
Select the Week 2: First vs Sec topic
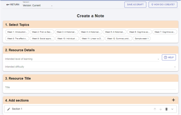42,32
